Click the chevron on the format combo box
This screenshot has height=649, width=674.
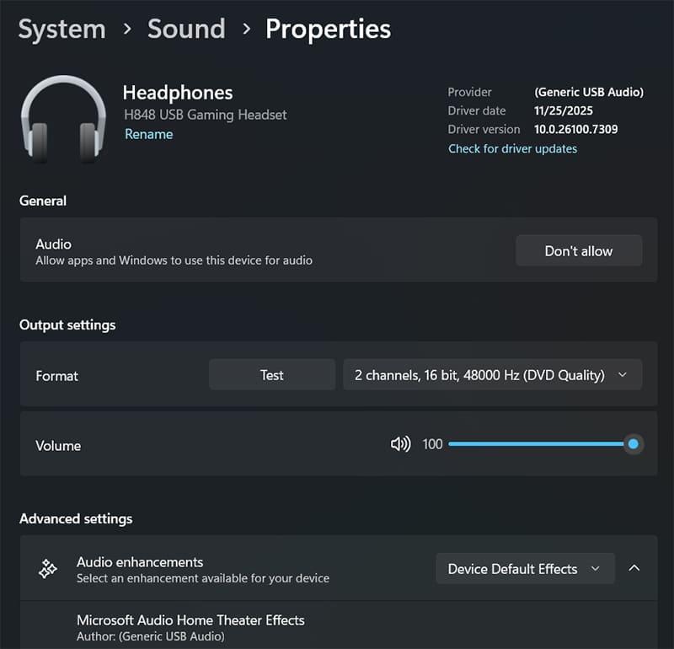[623, 374]
